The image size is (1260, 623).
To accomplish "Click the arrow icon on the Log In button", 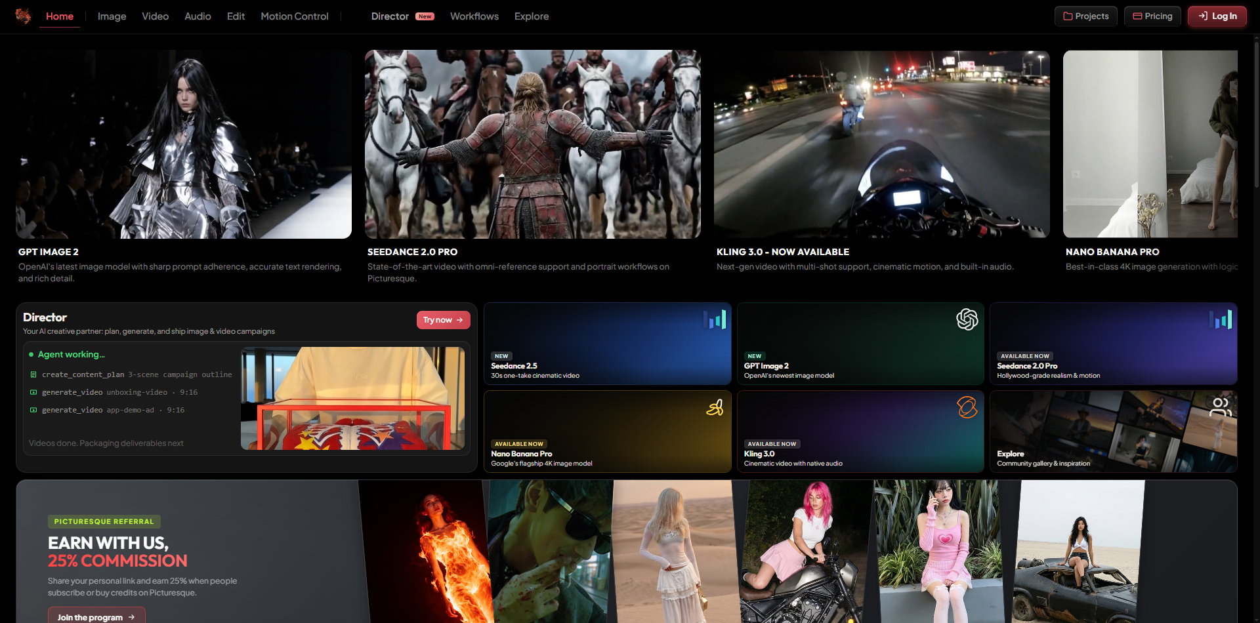I will tap(1203, 16).
